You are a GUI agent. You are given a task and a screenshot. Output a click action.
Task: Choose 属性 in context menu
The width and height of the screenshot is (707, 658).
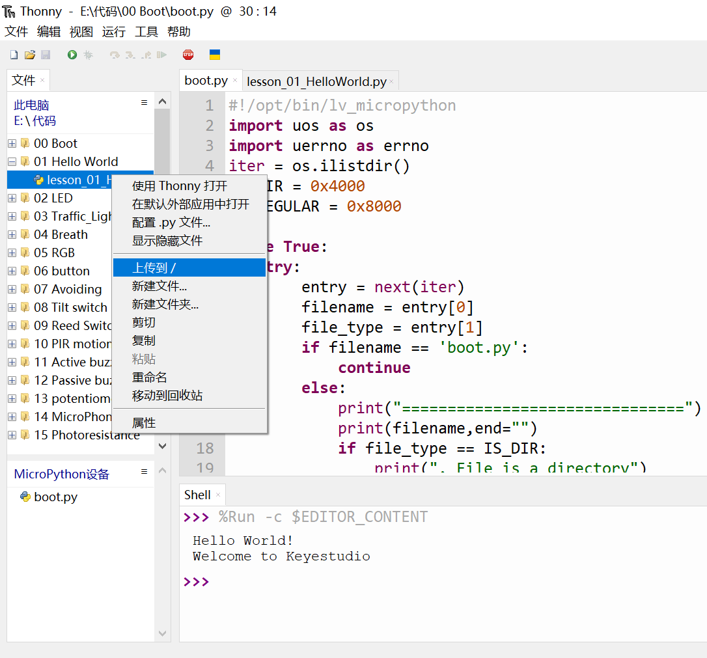[189, 423]
